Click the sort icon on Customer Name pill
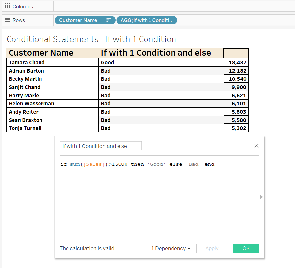 click(108, 20)
